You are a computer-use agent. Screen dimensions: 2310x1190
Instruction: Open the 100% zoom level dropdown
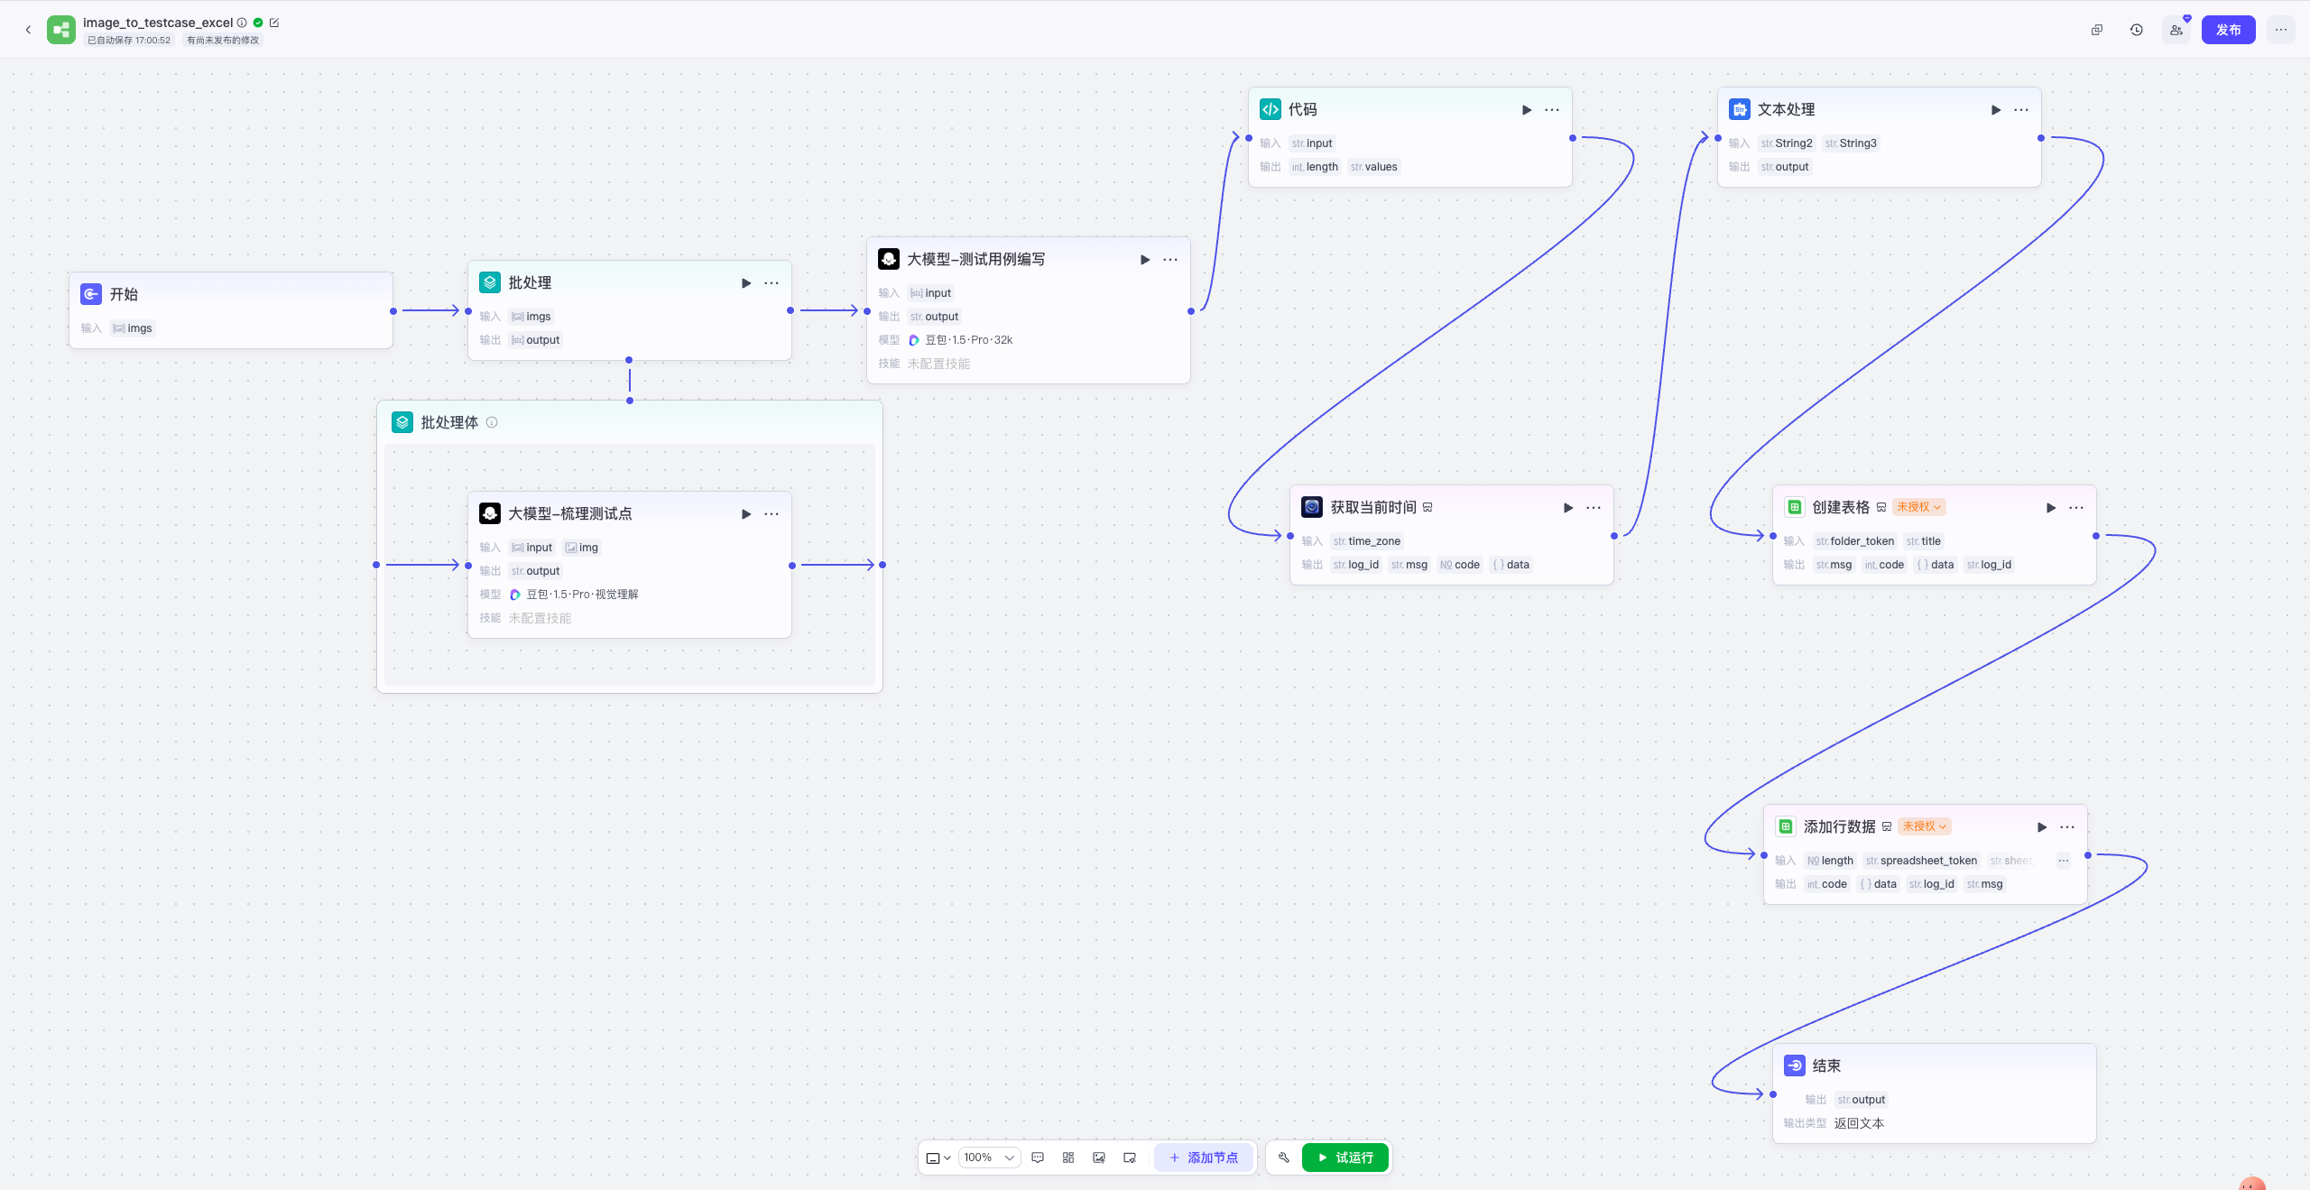[x=989, y=1158]
